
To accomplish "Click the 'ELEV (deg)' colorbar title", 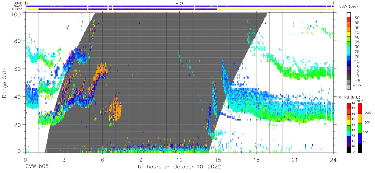I will [x=349, y=6].
